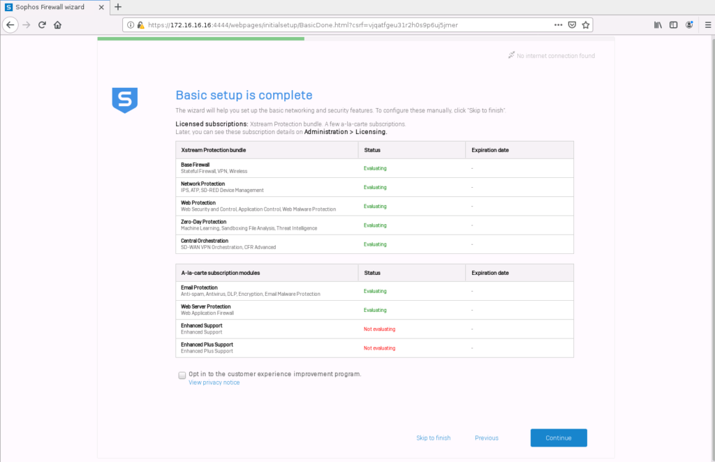
Task: Select the Enhanced Plus Support row name
Action: (207, 345)
